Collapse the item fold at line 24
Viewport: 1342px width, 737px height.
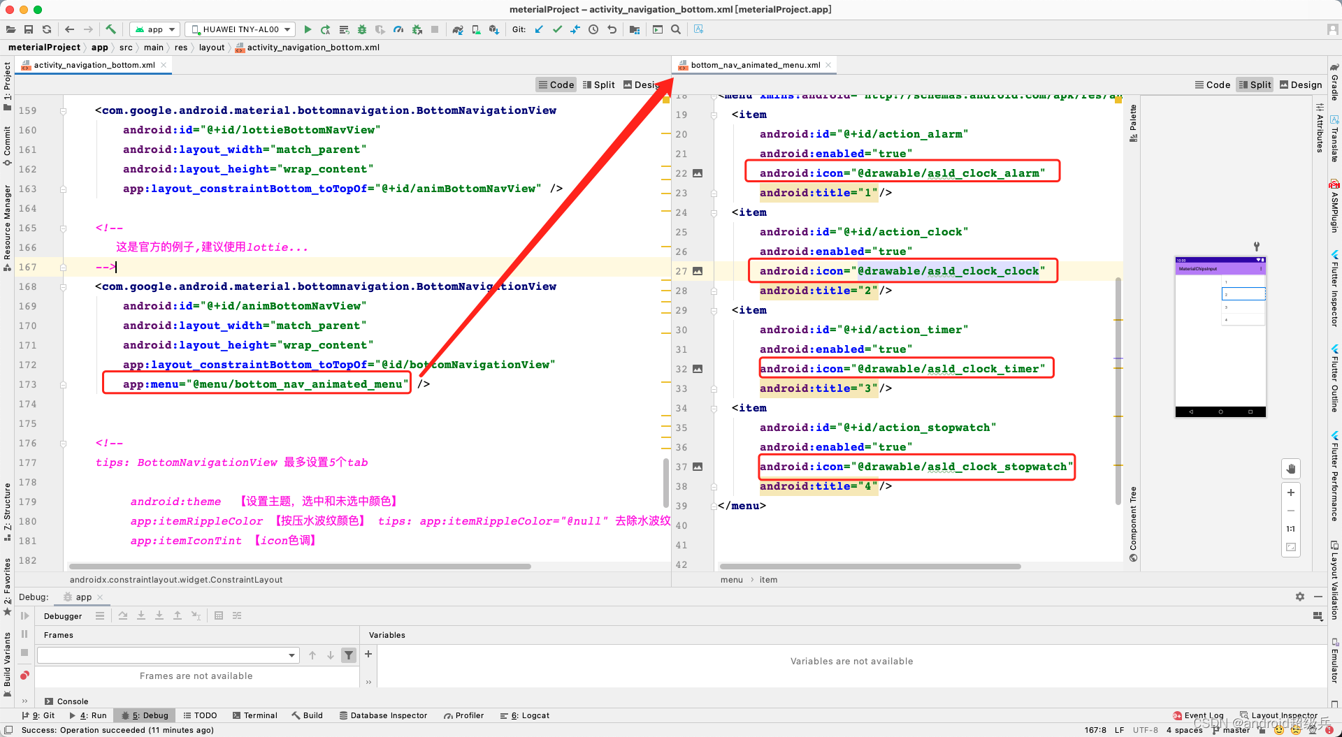click(714, 212)
